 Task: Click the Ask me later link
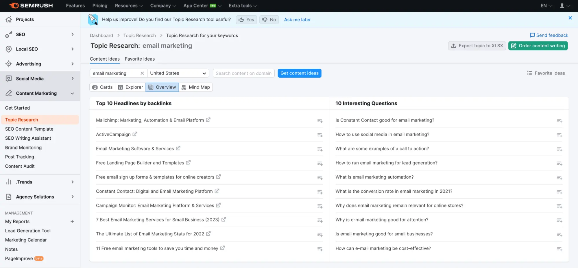298,20
